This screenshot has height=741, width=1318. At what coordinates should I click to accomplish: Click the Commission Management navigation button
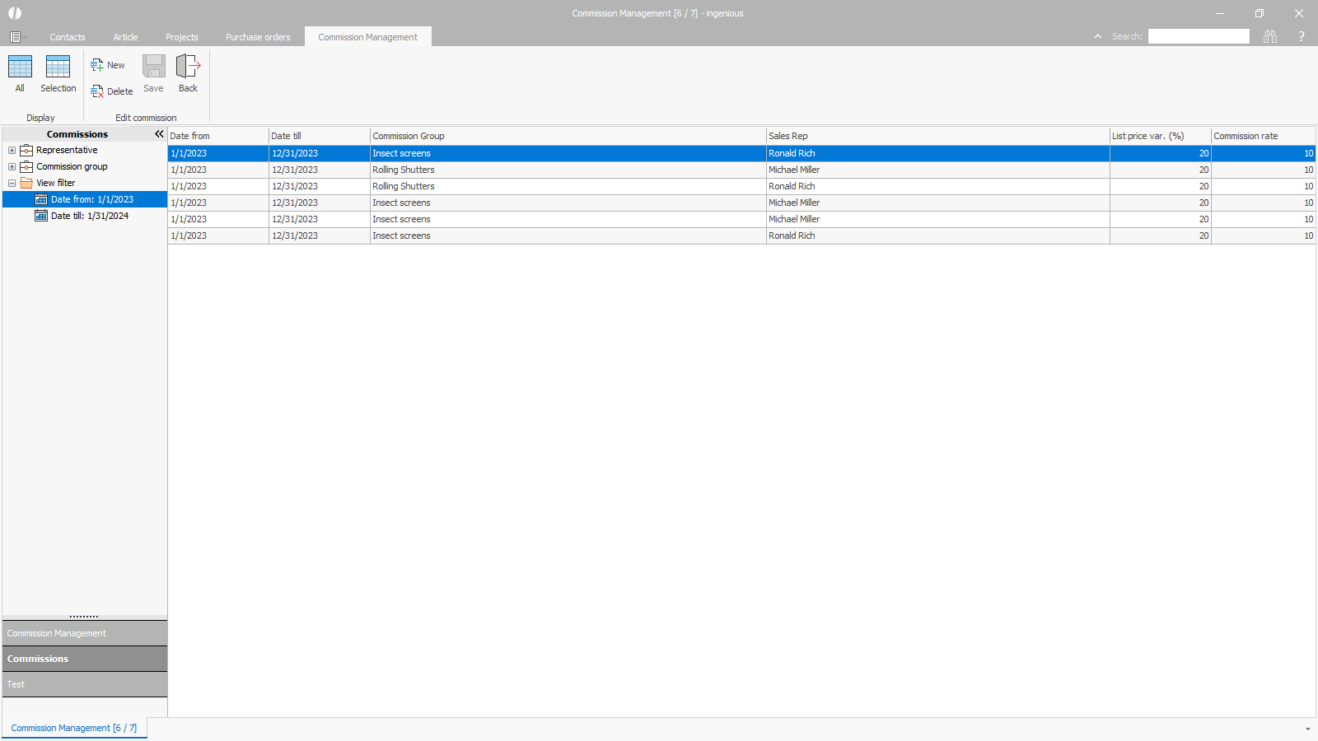[84, 633]
